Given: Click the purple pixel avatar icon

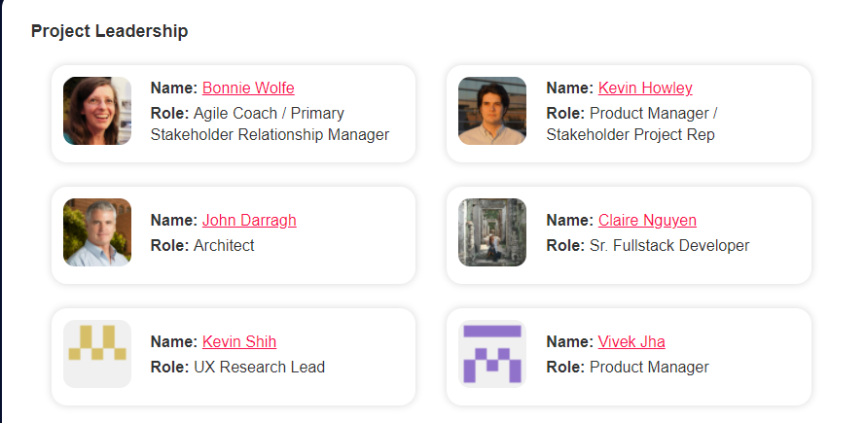Looking at the screenshot, I should pyautogui.click(x=492, y=354).
